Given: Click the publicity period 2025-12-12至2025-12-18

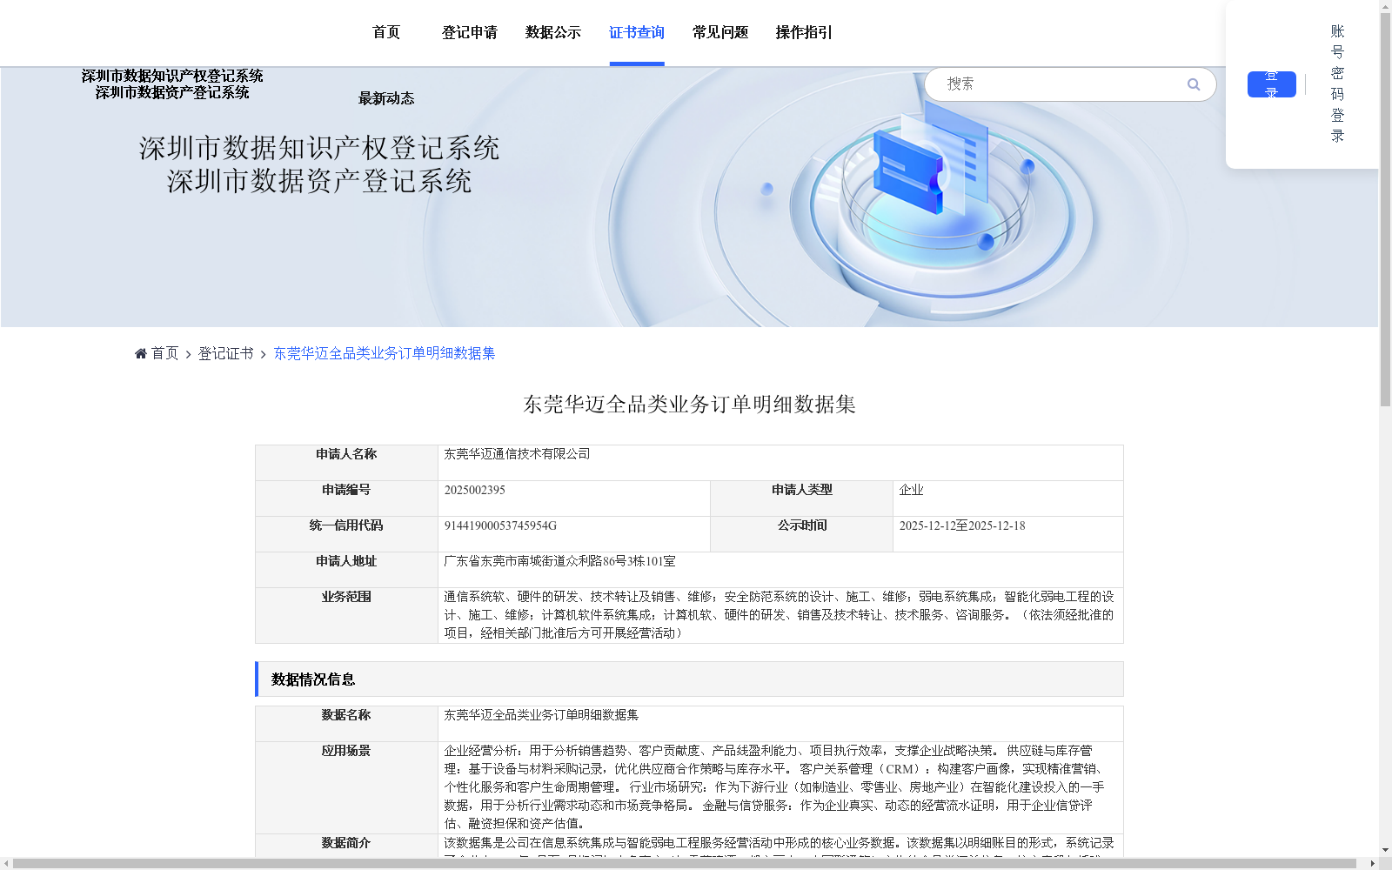Looking at the screenshot, I should pos(962,525).
